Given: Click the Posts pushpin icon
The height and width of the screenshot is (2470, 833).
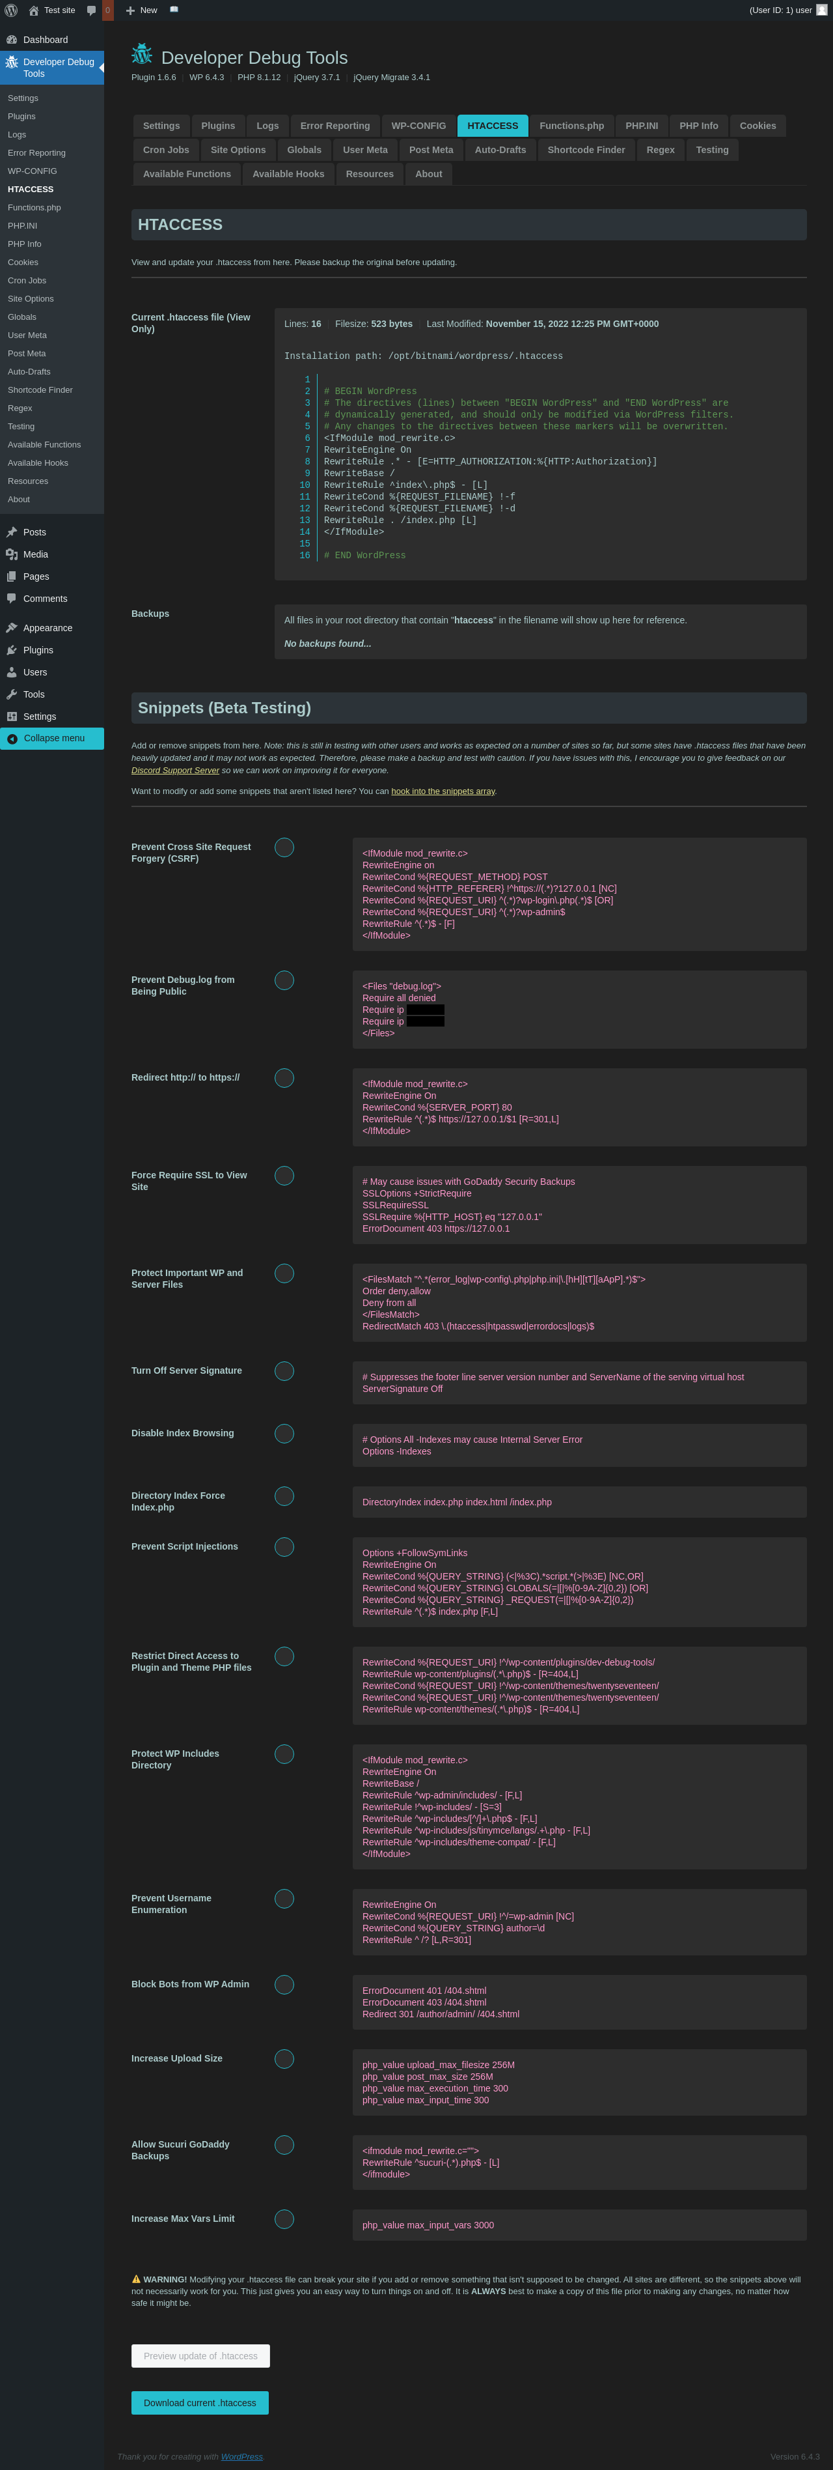Looking at the screenshot, I should 12,532.
